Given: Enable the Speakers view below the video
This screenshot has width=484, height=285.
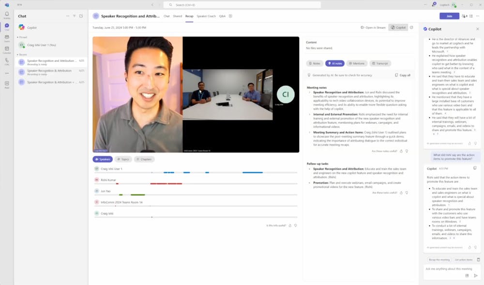Looking at the screenshot, I should [103, 158].
